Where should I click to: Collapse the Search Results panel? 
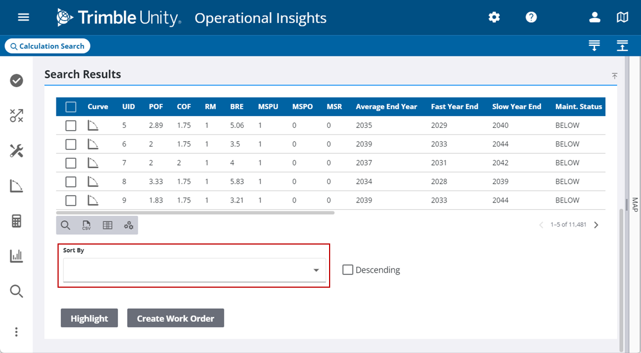pos(614,76)
